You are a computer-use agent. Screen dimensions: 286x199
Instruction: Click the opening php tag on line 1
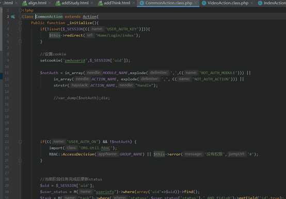click(27, 10)
